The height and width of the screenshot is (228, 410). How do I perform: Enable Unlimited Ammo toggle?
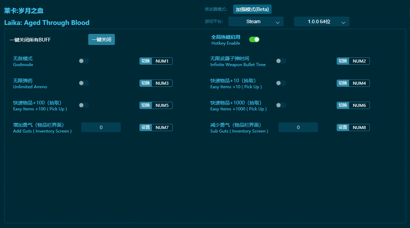pyautogui.click(x=83, y=83)
